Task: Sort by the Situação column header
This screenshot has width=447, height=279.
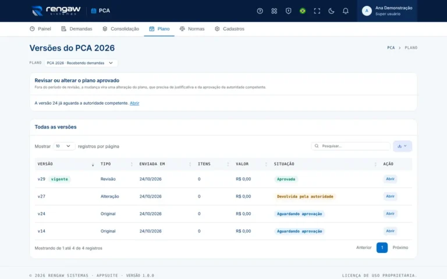Action: pos(325,164)
